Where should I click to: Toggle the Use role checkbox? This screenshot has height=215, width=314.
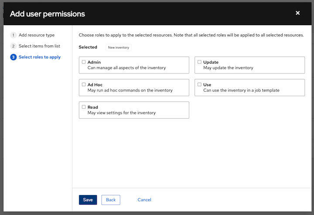[x=199, y=84]
